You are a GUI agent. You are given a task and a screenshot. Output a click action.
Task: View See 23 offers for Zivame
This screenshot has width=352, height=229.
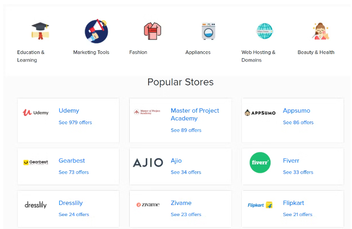[x=186, y=214]
